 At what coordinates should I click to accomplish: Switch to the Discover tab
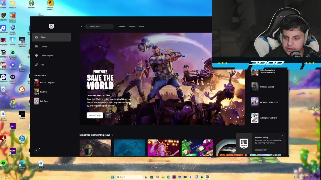(121, 26)
